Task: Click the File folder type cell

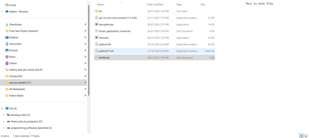Action: point(182,11)
